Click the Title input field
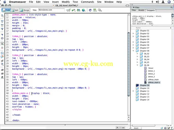174x130 pixels. click(51, 10)
